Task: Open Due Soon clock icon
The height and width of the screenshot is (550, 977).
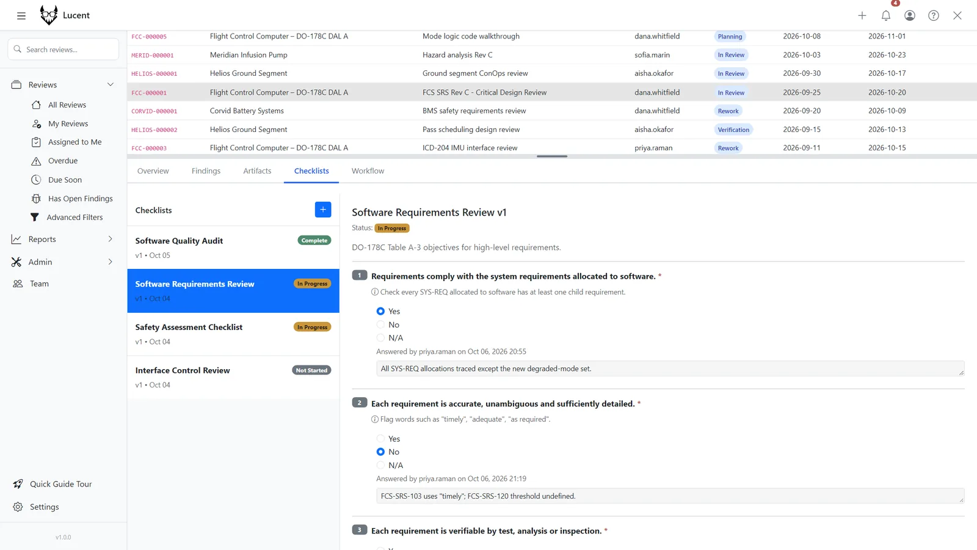Action: point(37,180)
